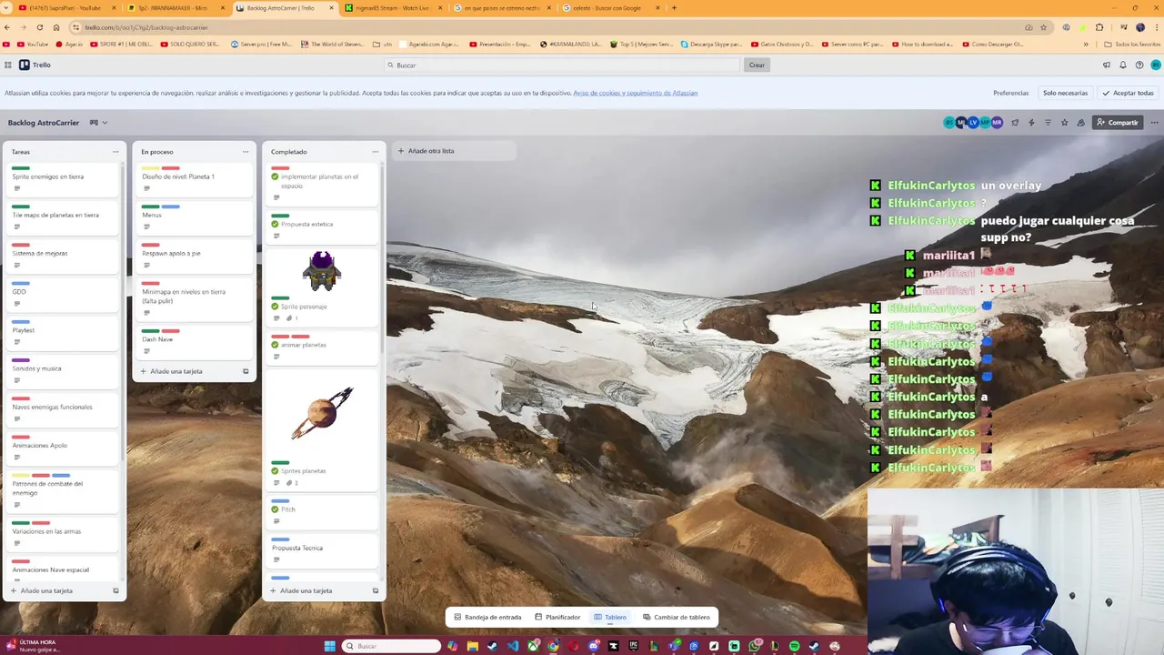Create card from template in En proceso list
The image size is (1164, 655).
tap(246, 371)
